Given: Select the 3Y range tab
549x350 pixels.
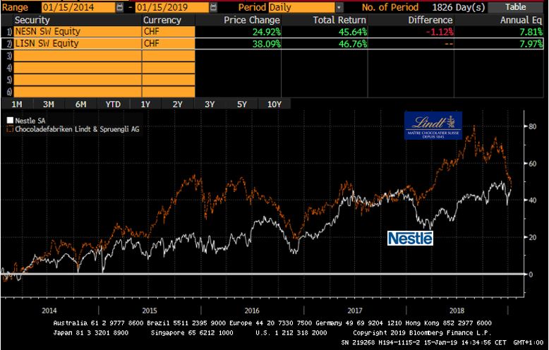Looking at the screenshot, I should [x=210, y=104].
